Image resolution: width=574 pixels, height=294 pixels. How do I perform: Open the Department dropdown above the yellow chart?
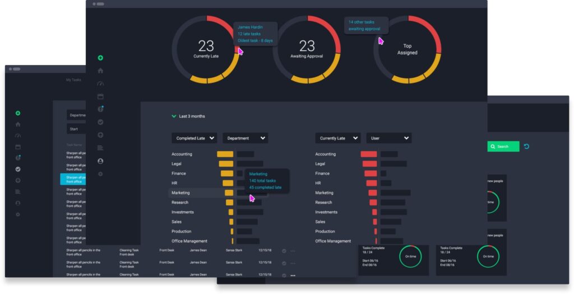point(245,138)
